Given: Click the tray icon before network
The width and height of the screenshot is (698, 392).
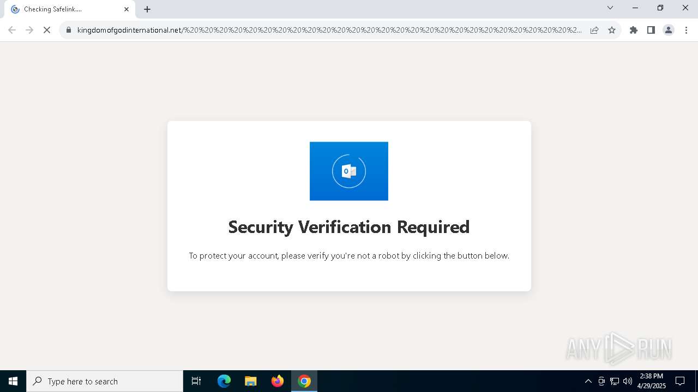Looking at the screenshot, I should pos(601,381).
